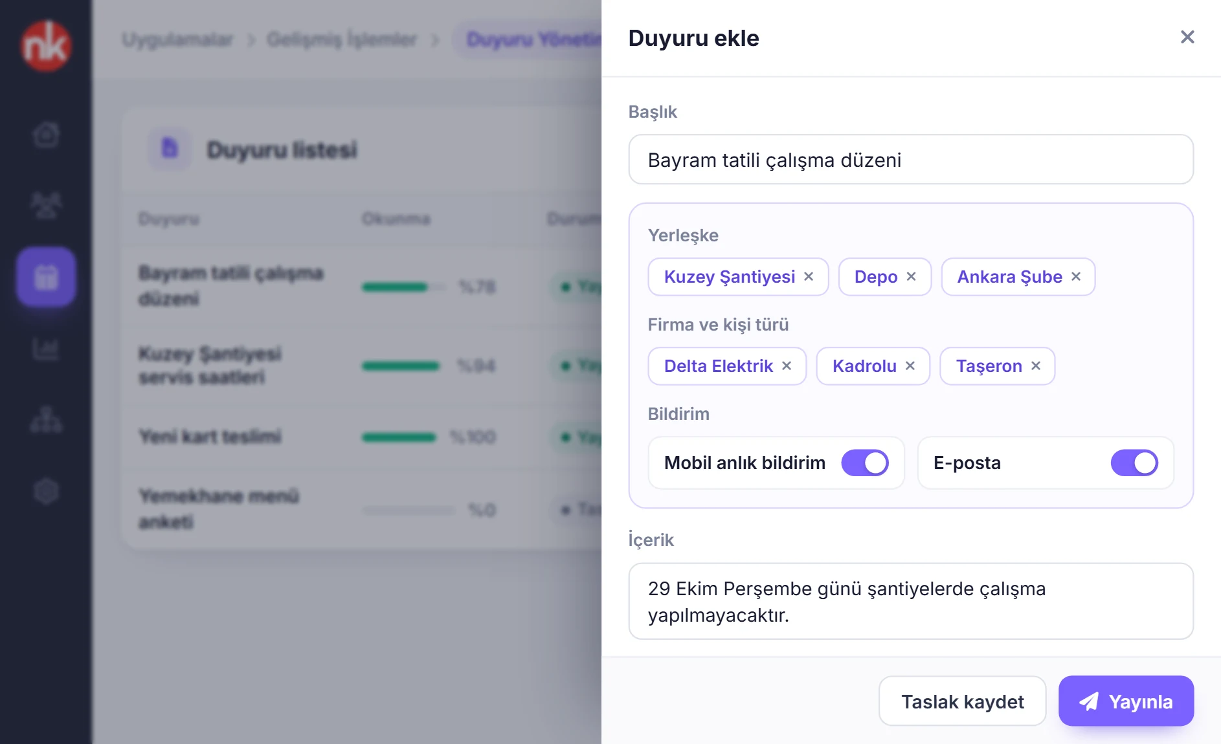Select the Duyuru Yönetimi breadcrumb tab
The height and width of the screenshot is (744, 1221).
(528, 39)
